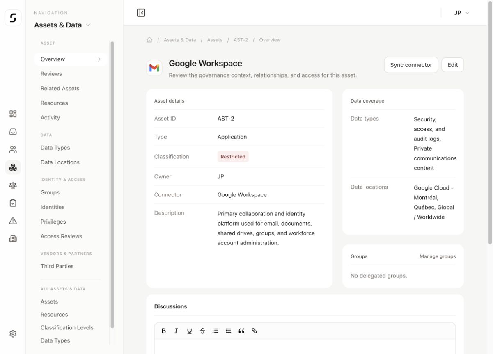Apply underline formatting in discussion editor

pyautogui.click(x=189, y=331)
